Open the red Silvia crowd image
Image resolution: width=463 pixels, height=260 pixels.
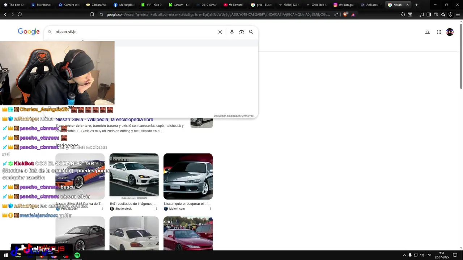tap(188, 233)
